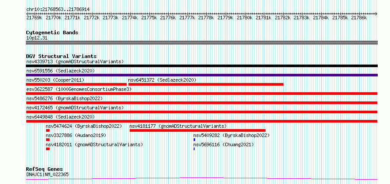The height and width of the screenshot is (184, 390).
Task: Click the nsv3327886 (Audano2019) label
Action: click(76, 135)
